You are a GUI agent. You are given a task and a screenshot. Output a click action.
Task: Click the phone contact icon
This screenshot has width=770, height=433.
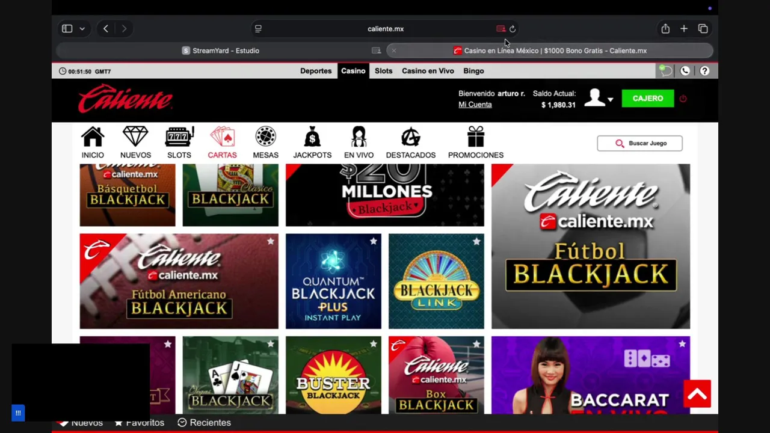[x=685, y=71]
